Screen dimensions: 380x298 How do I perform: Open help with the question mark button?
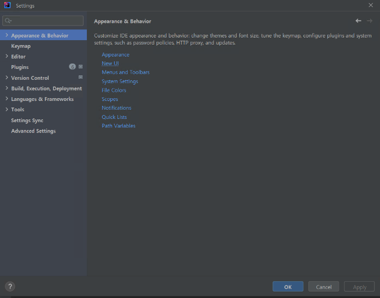coord(10,287)
